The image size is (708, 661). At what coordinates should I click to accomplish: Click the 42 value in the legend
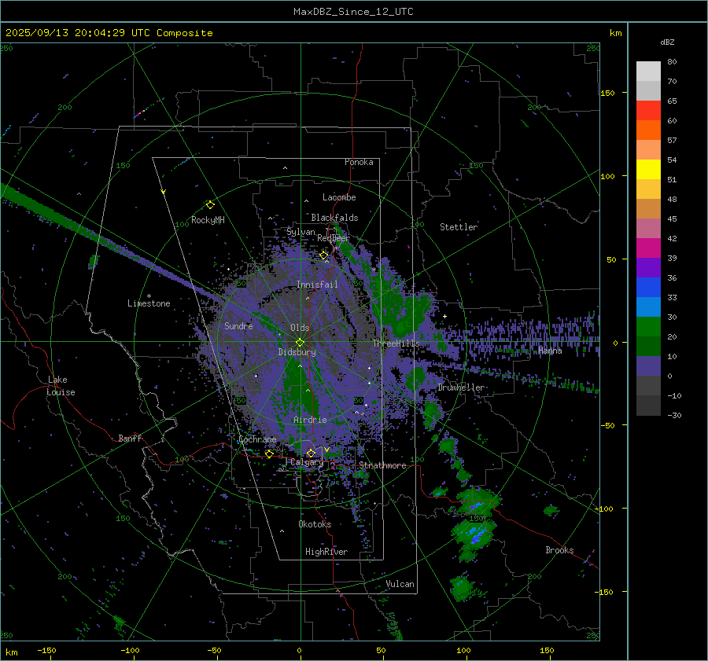click(x=672, y=238)
